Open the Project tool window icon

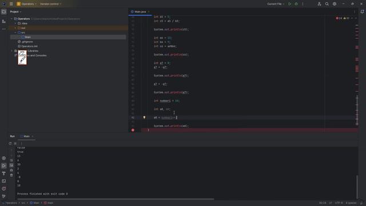[4, 11]
